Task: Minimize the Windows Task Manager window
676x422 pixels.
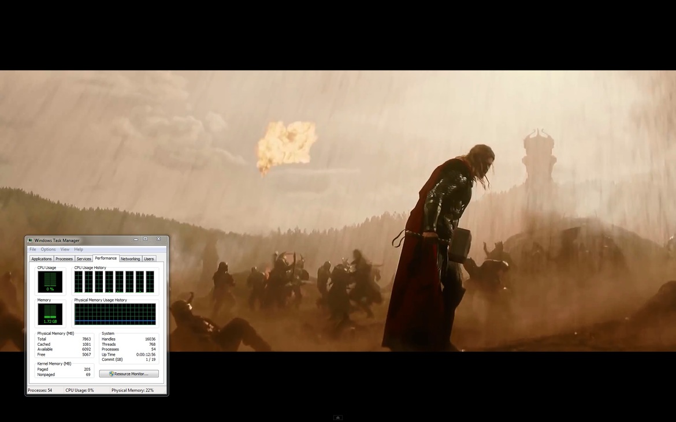Action: (x=136, y=239)
